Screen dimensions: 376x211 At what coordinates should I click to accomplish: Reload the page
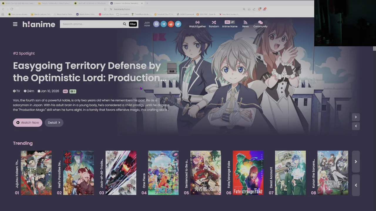[x=12, y=9]
